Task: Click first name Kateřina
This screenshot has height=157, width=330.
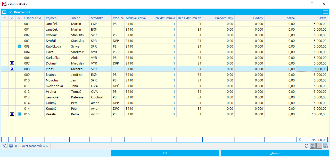Action: 80,97
